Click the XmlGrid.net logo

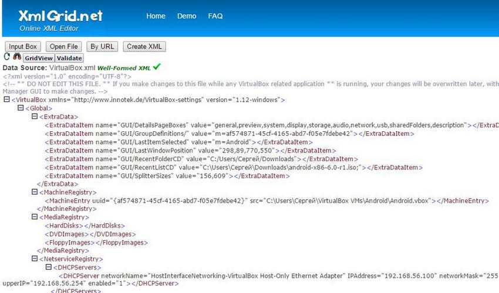point(60,16)
